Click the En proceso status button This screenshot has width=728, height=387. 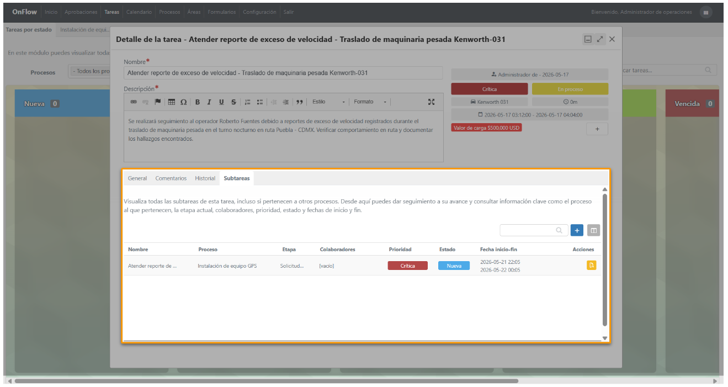570,89
